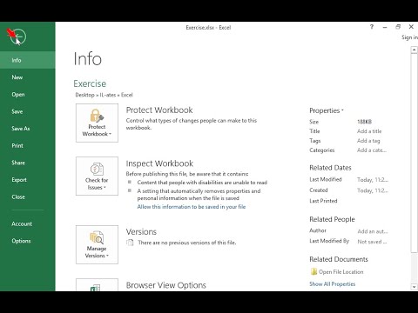The width and height of the screenshot is (418, 313).
Task: Click the Last Modified date value
Action: click(x=373, y=180)
